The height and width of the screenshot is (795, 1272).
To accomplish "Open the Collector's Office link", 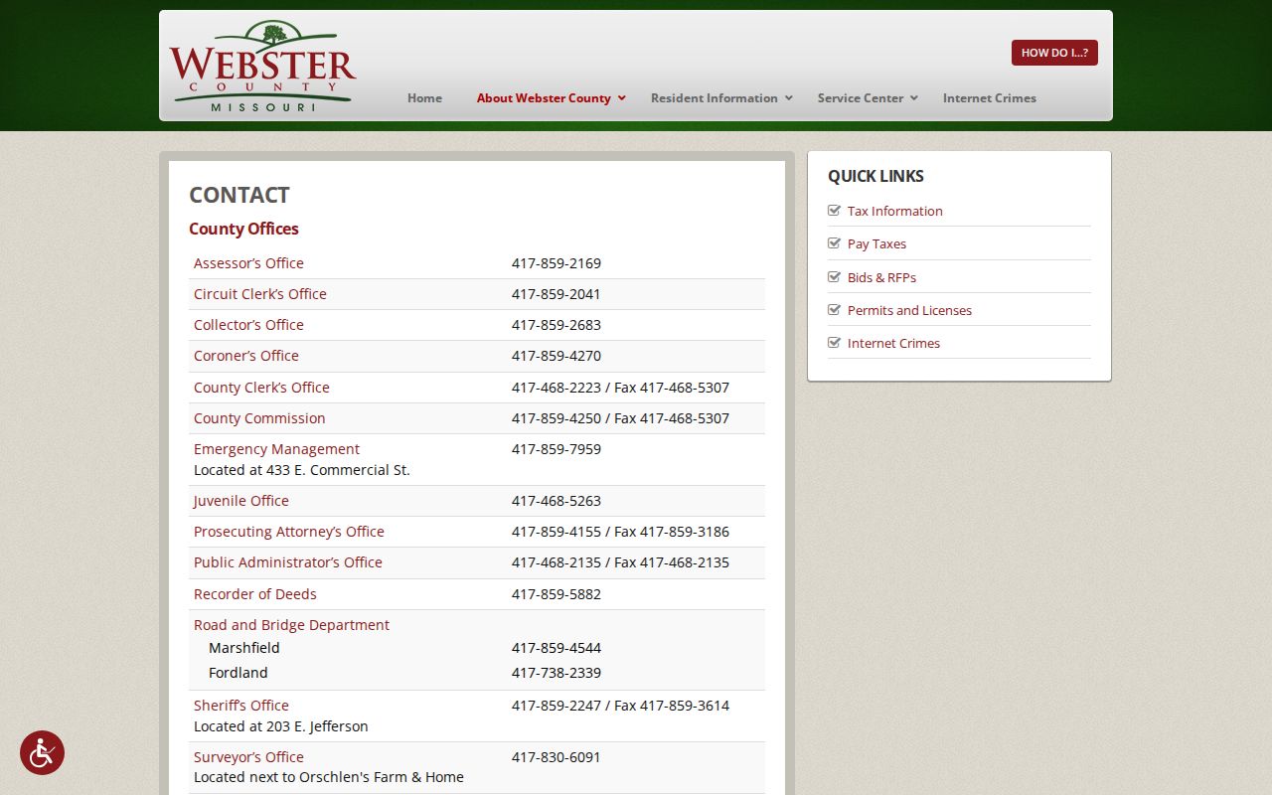I will (248, 325).
